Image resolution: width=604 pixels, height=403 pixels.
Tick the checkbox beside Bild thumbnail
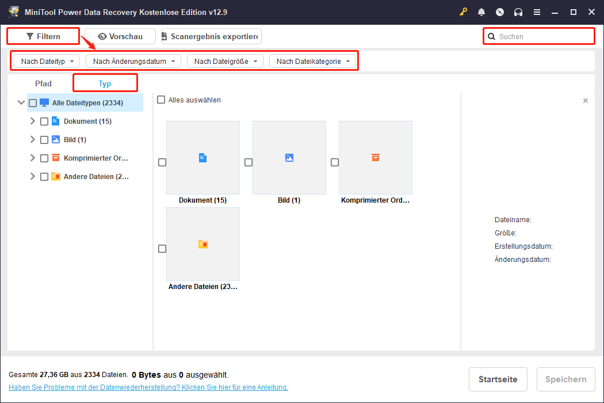pos(249,162)
